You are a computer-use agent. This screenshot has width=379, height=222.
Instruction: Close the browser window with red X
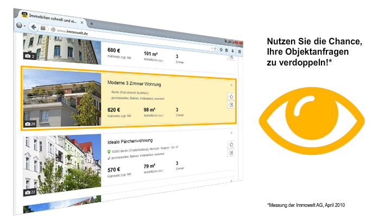[238, 42]
